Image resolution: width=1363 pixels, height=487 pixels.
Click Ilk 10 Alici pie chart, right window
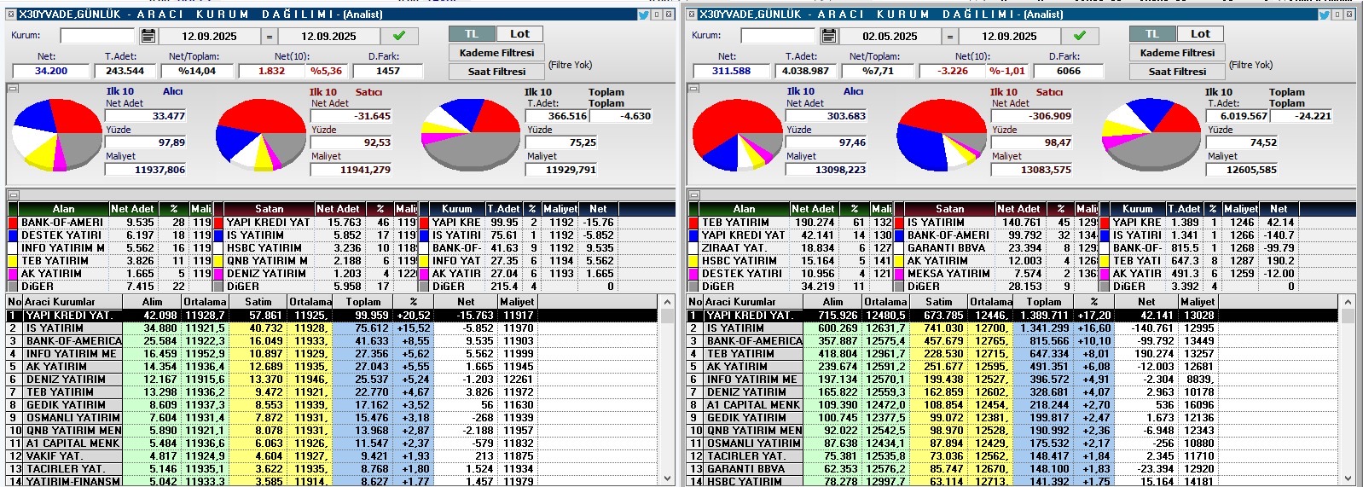[738, 135]
